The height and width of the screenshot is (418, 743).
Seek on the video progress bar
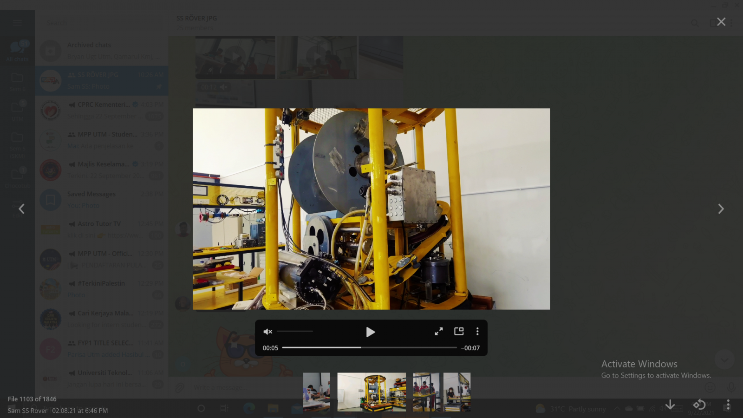(x=369, y=347)
